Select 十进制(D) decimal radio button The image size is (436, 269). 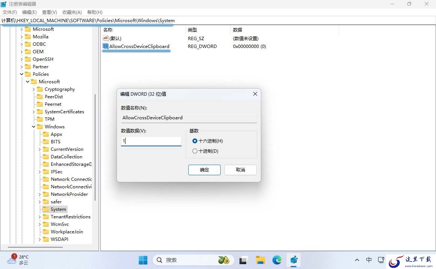coord(195,151)
